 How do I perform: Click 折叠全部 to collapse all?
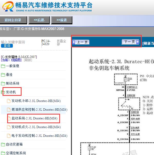61,43
